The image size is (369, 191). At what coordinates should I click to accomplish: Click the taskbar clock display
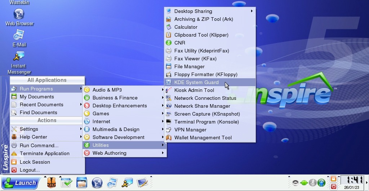352,180
